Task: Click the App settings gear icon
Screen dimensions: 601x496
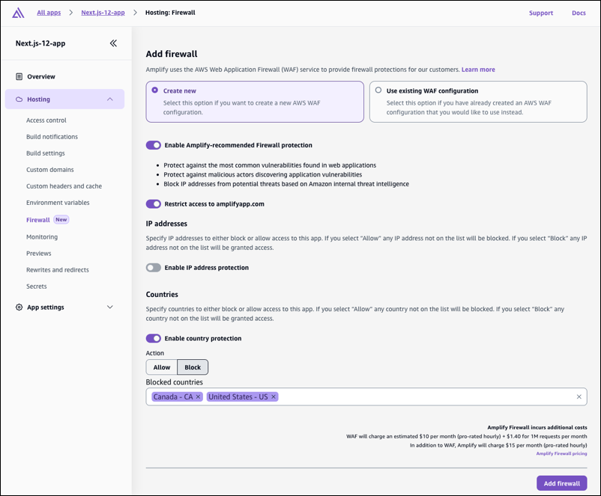Action: coord(18,307)
